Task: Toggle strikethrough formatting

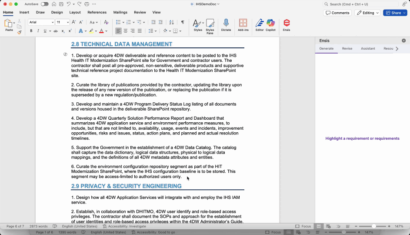Action: [55, 31]
